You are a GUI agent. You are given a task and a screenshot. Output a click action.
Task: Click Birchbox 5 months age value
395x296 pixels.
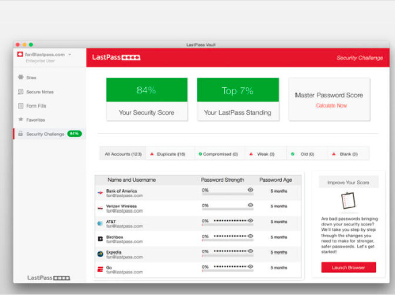click(x=279, y=237)
